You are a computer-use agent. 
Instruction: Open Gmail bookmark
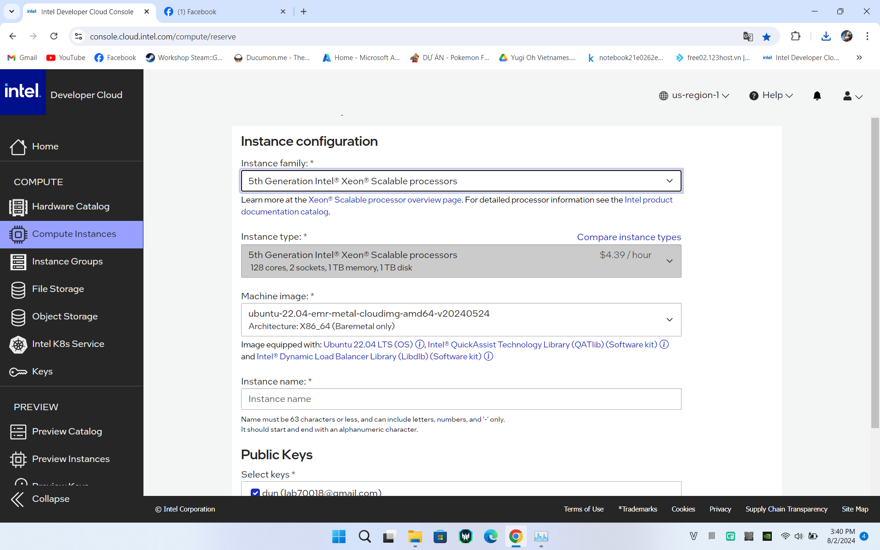coord(22,58)
